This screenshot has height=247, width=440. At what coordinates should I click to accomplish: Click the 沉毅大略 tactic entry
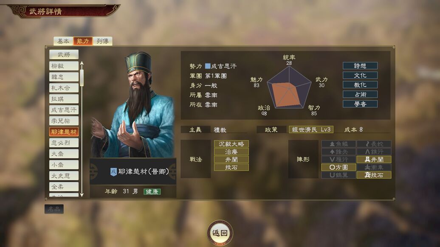pyautogui.click(x=231, y=144)
